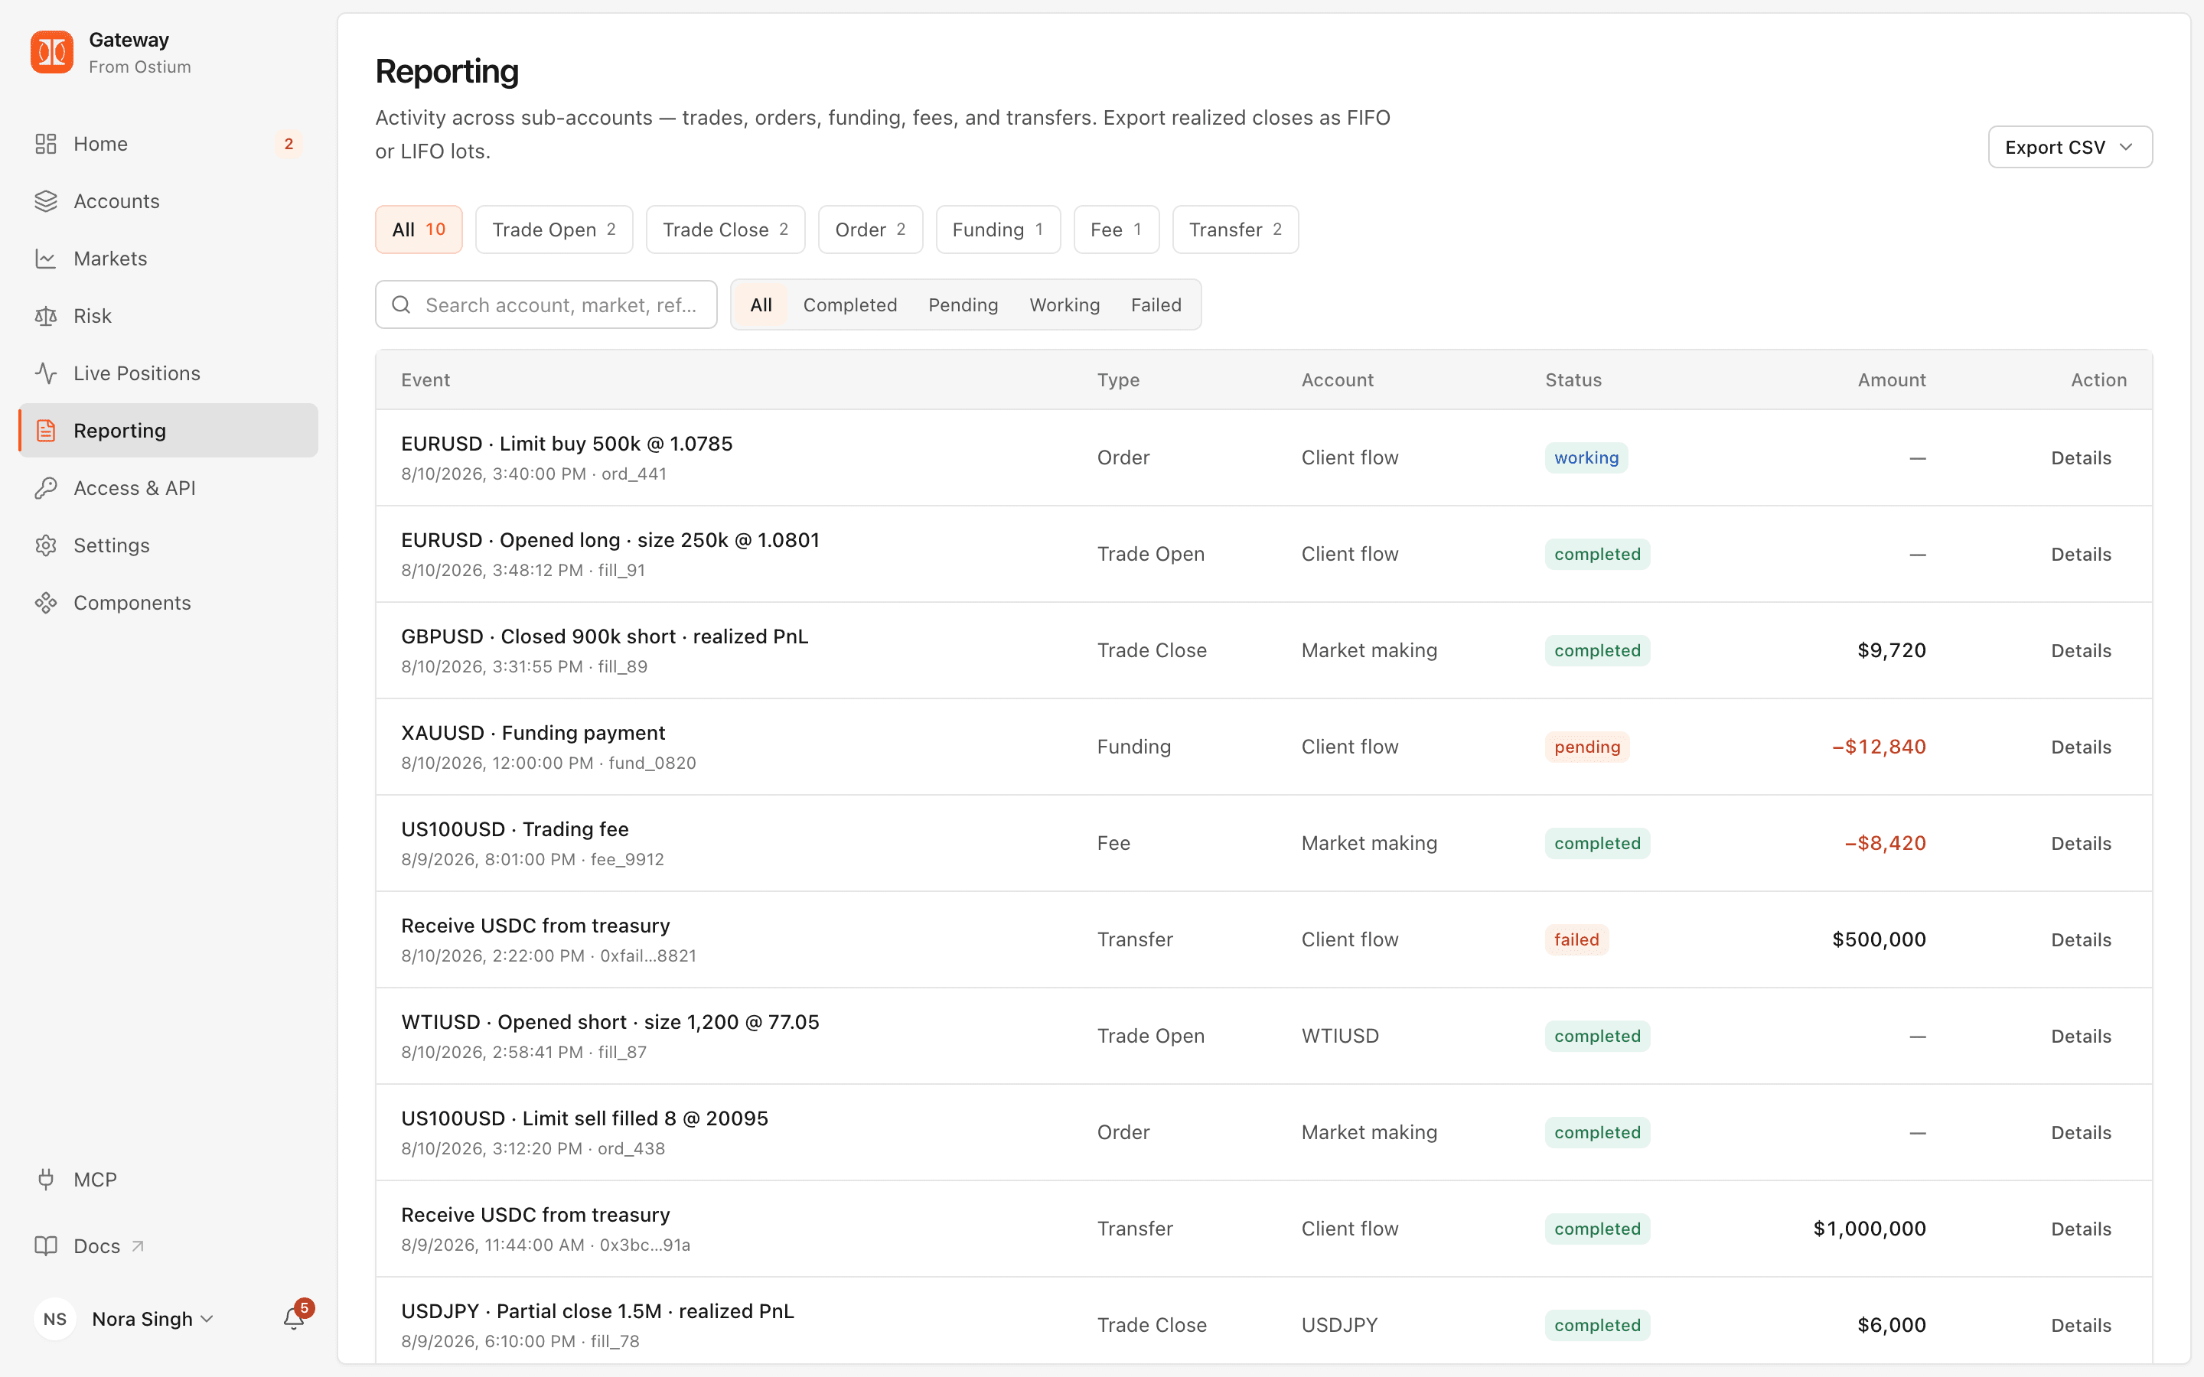Open Details for EURUSD Limit buy order

2080,457
